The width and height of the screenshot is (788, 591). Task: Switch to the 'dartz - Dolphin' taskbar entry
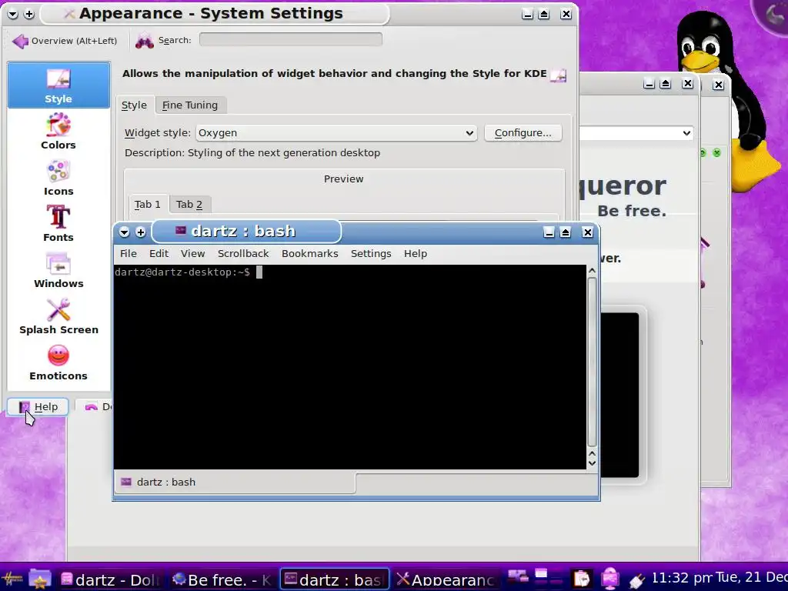click(x=111, y=579)
